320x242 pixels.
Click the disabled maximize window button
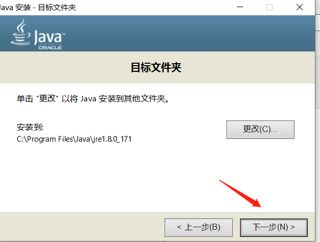270,7
